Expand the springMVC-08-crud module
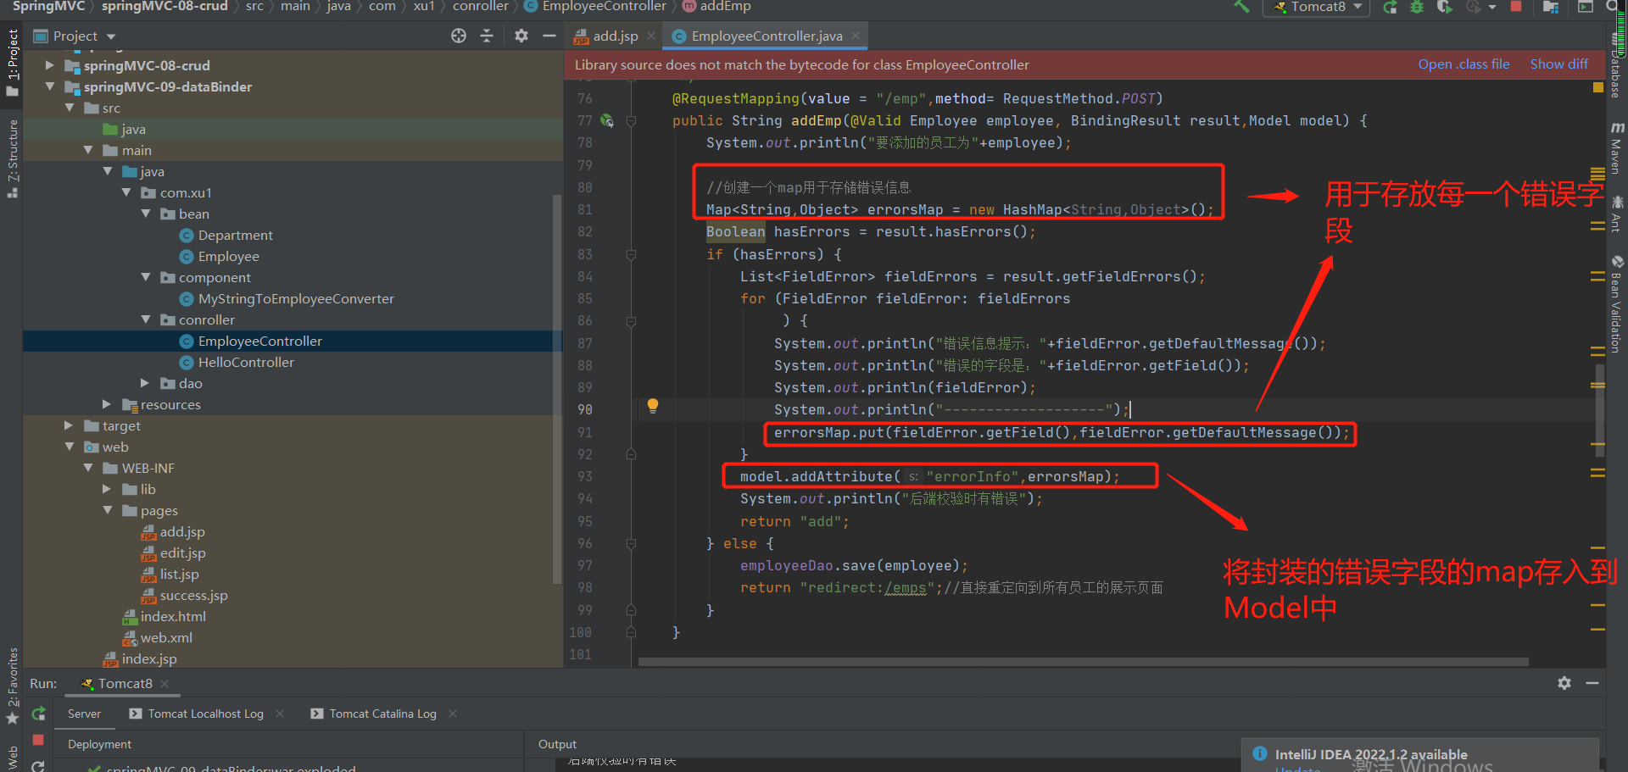1628x772 pixels. (49, 65)
